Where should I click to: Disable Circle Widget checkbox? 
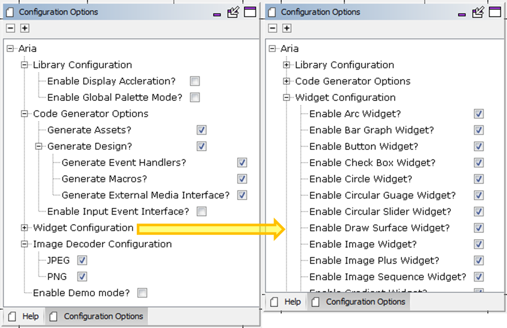click(479, 179)
